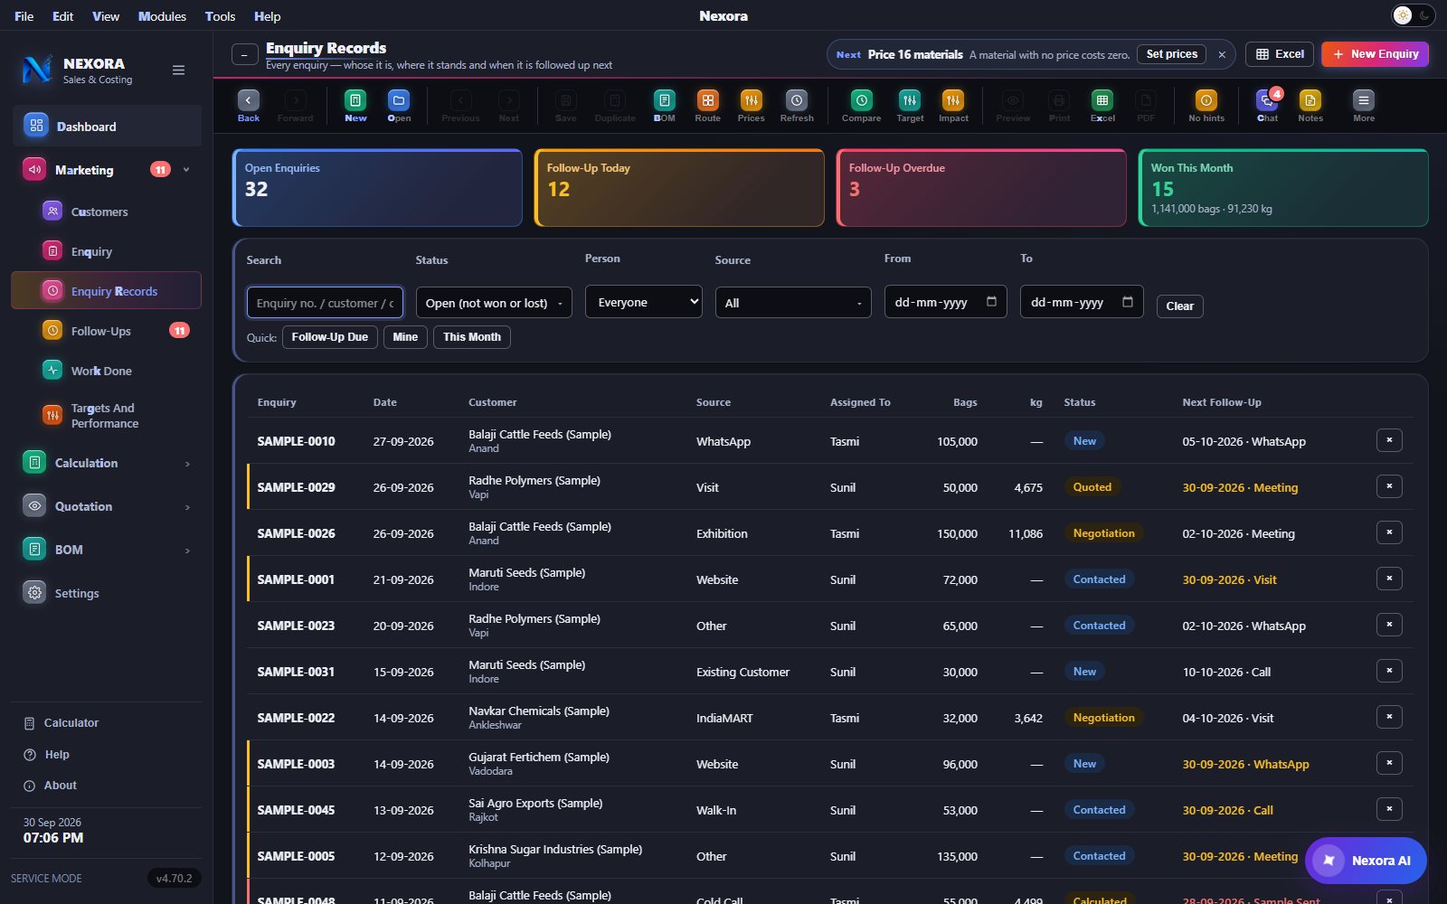Open the Dashboard sidebar item
This screenshot has width=1447, height=904.
pyautogui.click(x=106, y=127)
